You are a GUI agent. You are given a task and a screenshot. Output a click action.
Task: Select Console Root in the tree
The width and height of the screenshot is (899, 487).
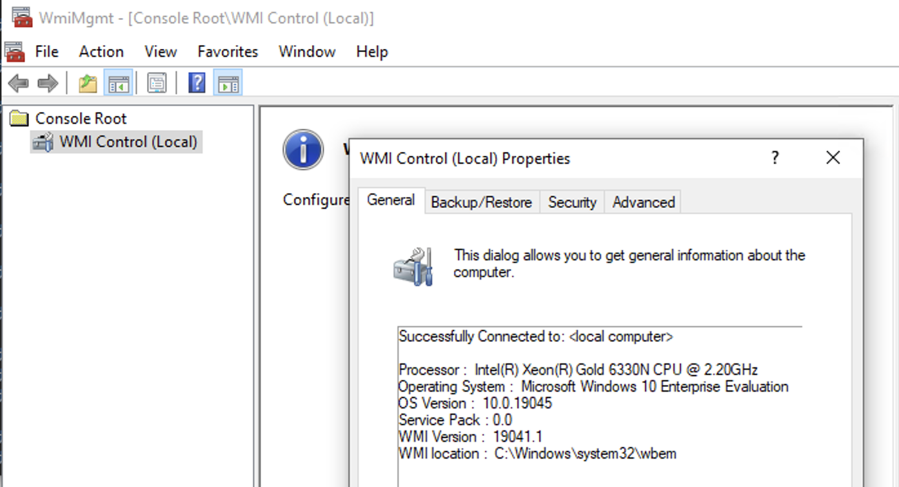pos(81,119)
